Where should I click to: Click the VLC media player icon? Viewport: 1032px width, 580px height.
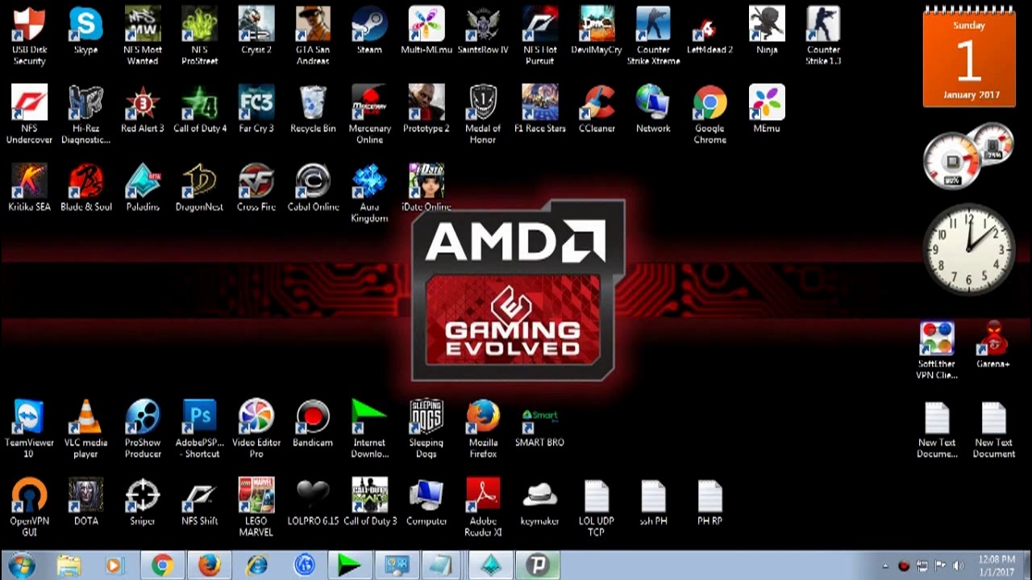[85, 429]
